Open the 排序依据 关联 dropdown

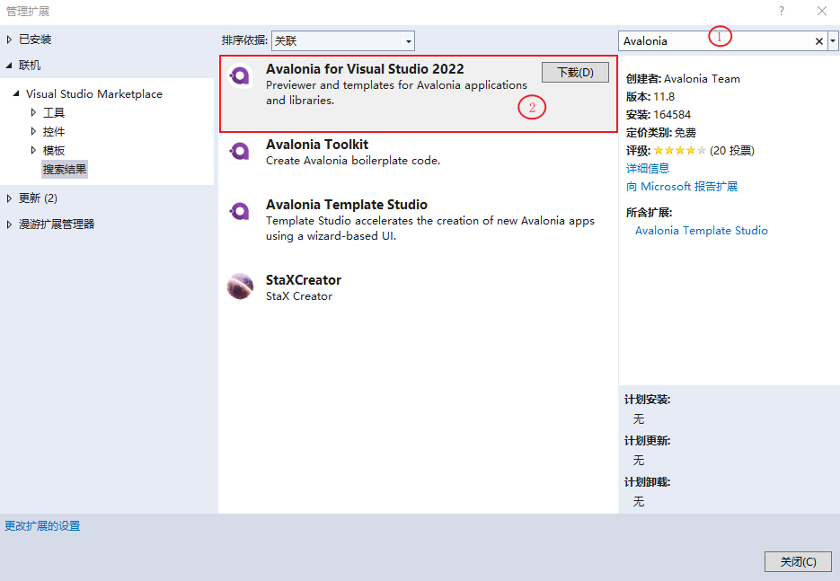click(343, 40)
